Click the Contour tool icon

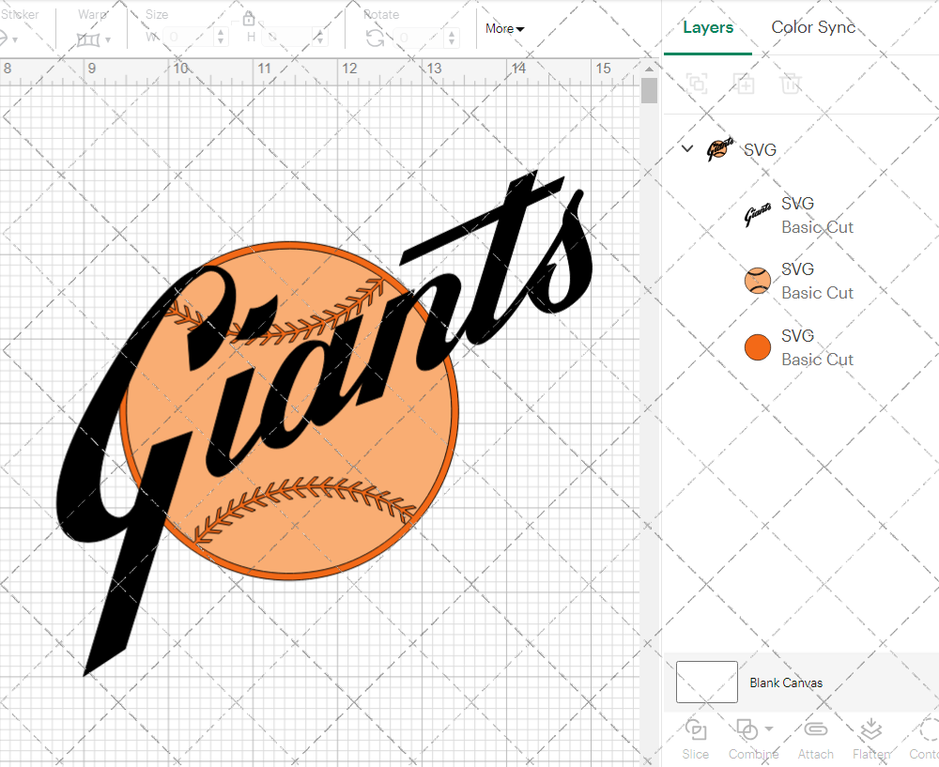click(929, 730)
